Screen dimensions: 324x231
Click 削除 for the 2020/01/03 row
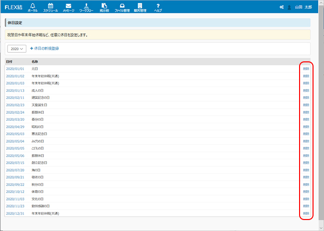pos(306,83)
